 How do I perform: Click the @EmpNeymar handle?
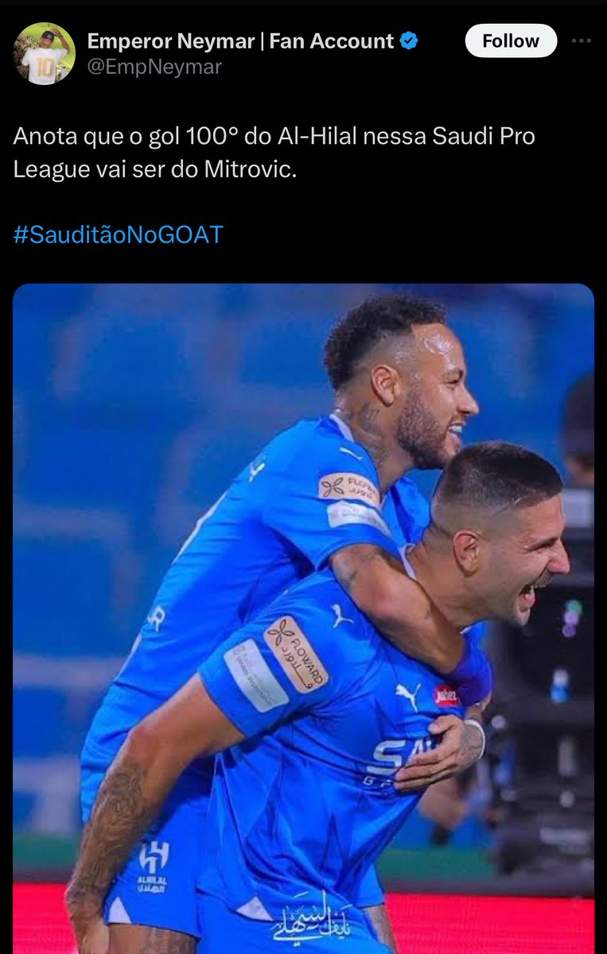154,68
